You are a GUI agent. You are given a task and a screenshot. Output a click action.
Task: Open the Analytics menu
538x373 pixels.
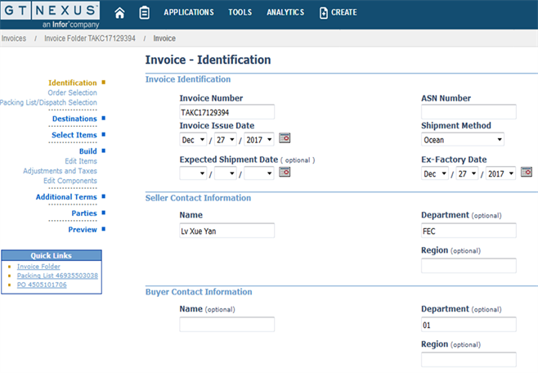tap(285, 13)
